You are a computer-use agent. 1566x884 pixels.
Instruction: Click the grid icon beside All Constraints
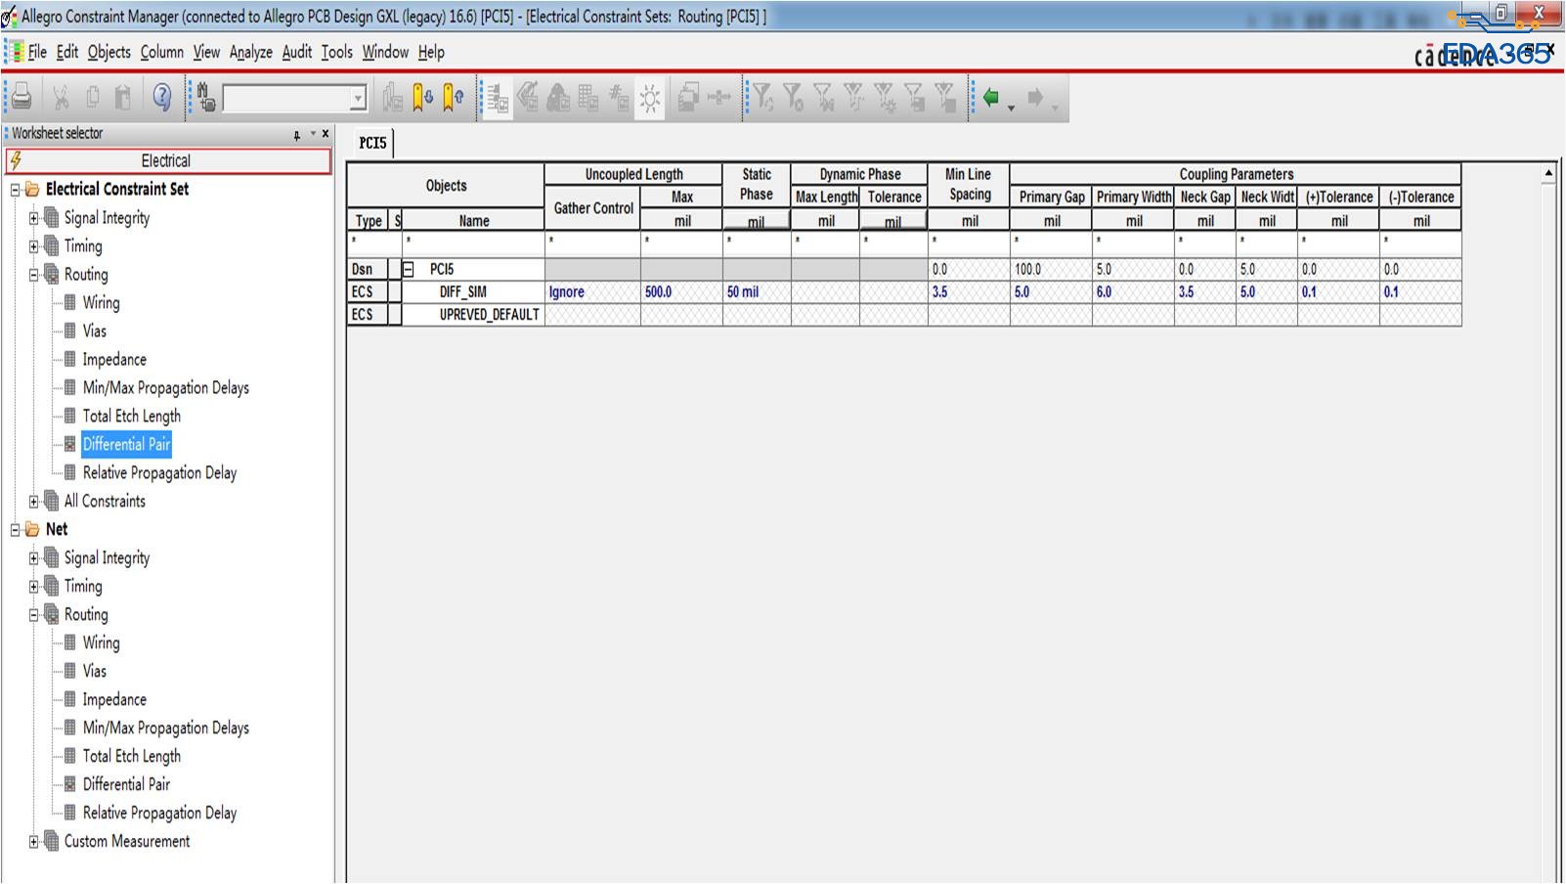[51, 501]
